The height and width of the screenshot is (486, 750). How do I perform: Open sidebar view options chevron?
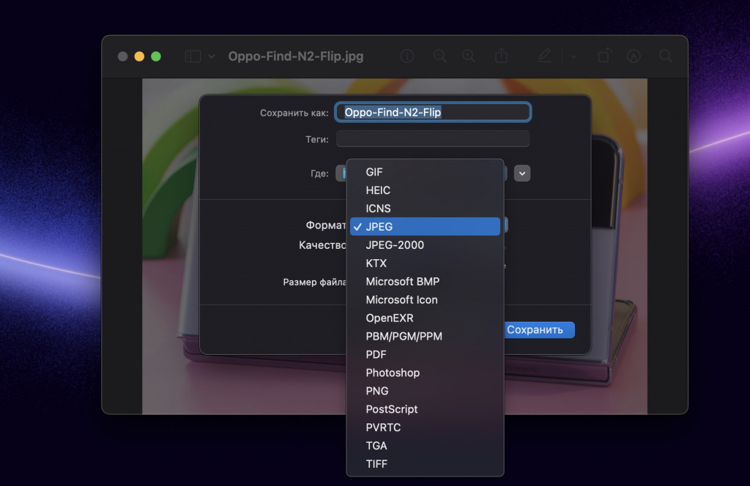click(x=212, y=56)
